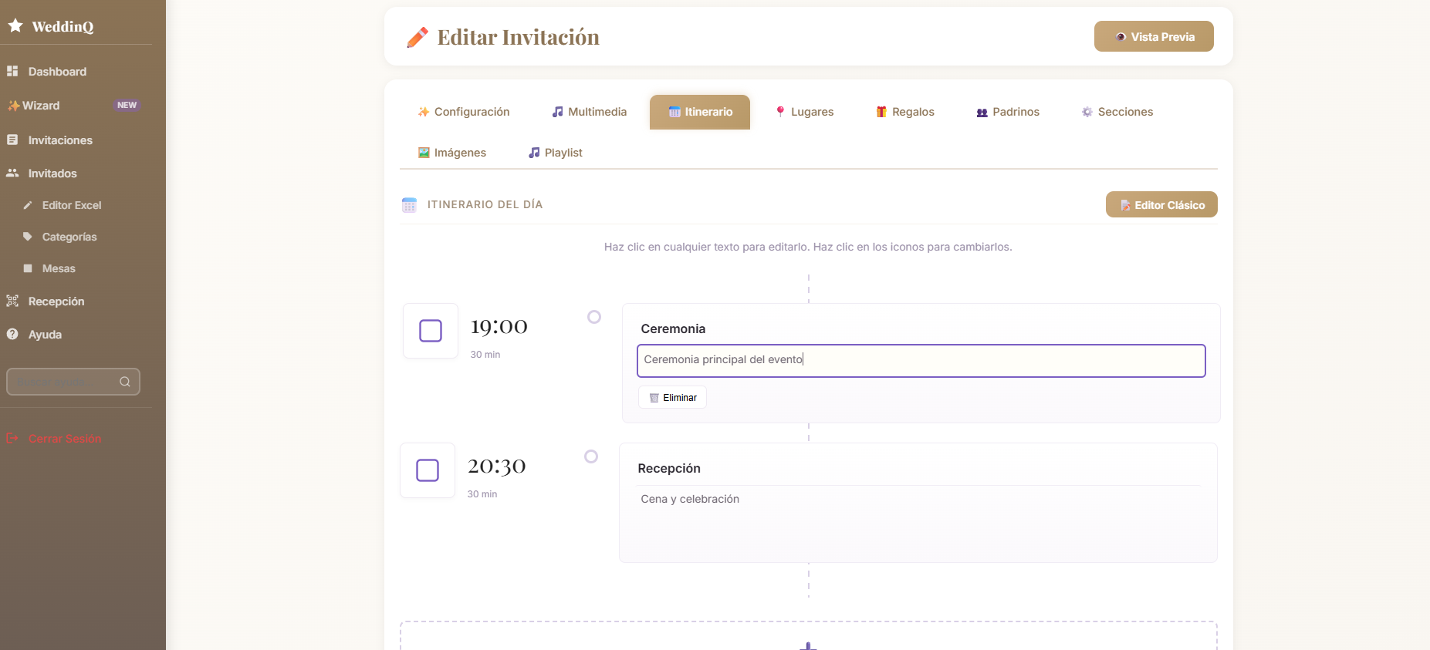Toggle the icon box for 20:30 event

point(428,470)
